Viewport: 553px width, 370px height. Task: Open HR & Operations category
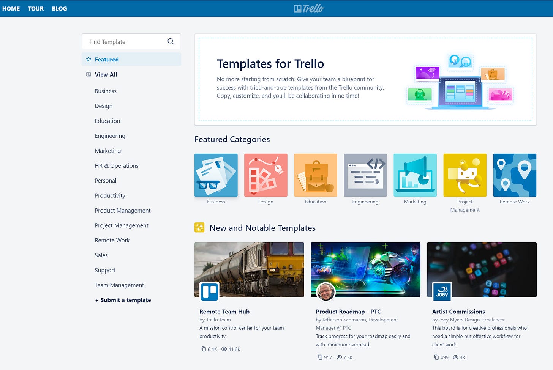117,165
